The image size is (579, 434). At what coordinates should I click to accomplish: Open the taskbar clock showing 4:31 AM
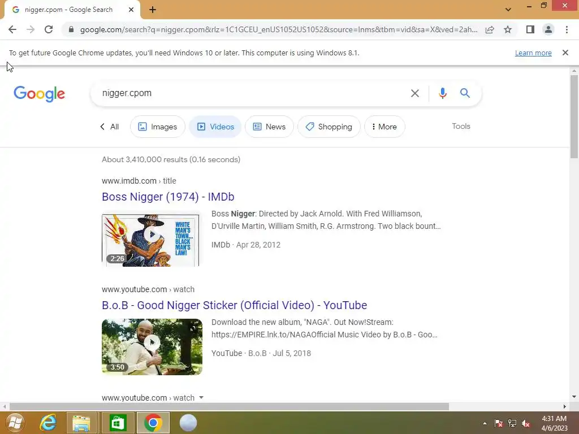[x=554, y=423]
